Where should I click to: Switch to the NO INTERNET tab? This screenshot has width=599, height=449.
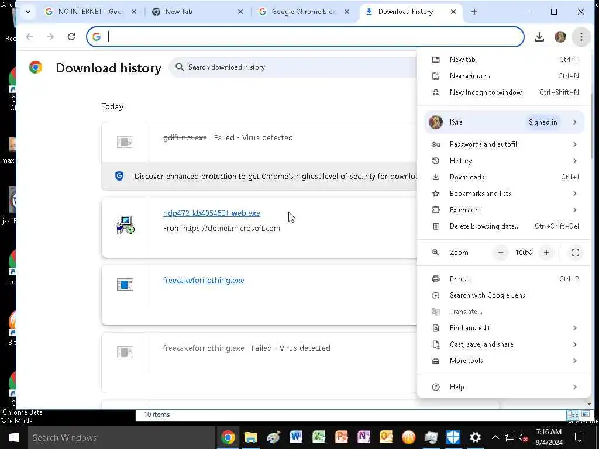pos(89,12)
